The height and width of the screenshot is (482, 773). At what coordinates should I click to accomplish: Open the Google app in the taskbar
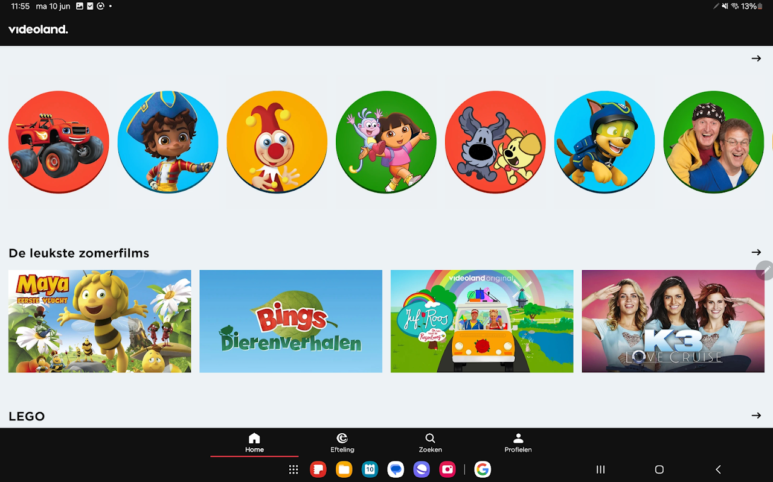point(482,469)
